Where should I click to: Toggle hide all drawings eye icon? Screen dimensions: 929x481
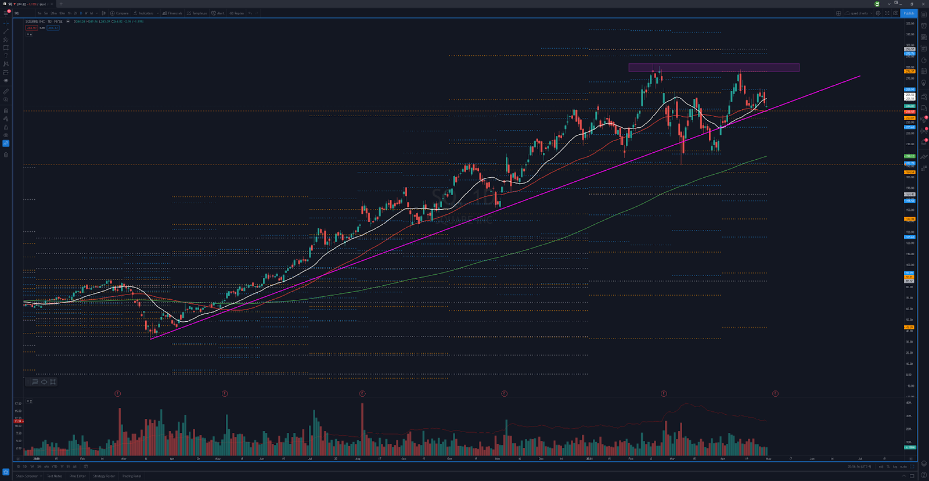click(x=6, y=135)
